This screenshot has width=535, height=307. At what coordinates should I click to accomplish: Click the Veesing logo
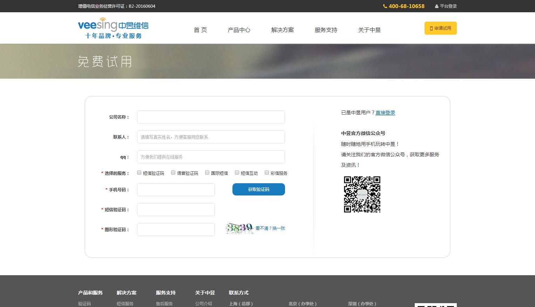(113, 28)
